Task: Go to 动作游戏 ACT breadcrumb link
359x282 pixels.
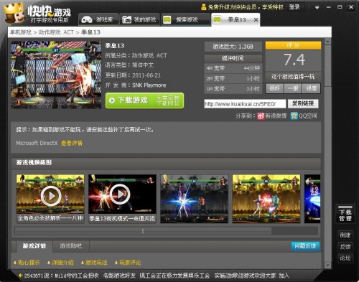Action: pos(56,32)
